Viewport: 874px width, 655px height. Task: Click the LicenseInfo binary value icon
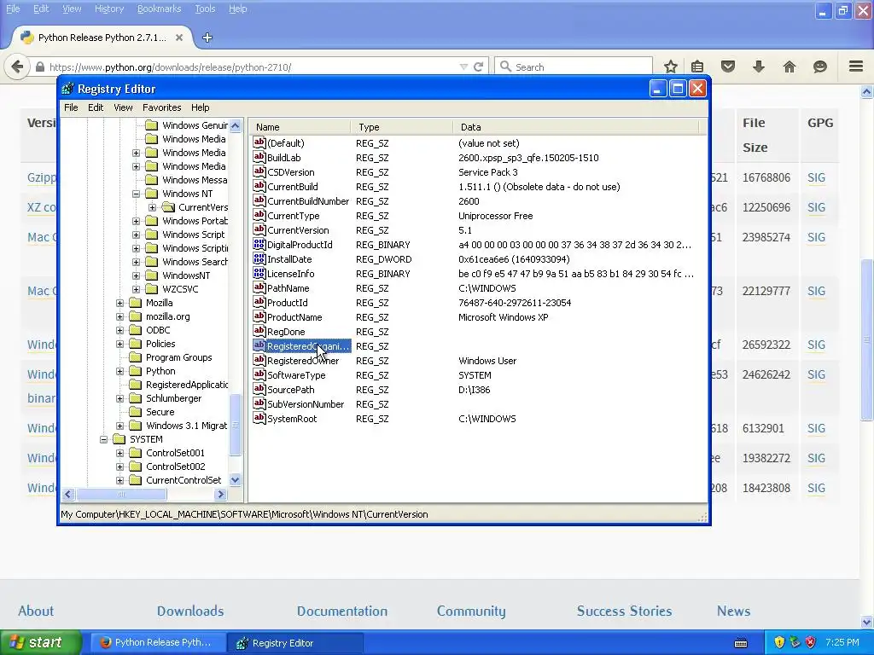tap(259, 273)
